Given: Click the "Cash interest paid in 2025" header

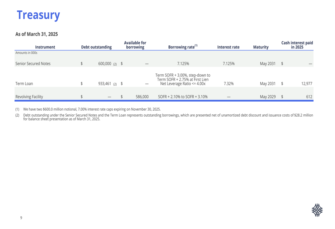Looking at the screenshot, I should [x=297, y=45].
